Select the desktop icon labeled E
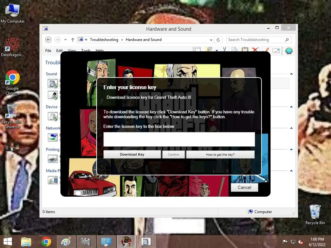Image resolution: width=331 pixels, height=248 pixels. [12, 150]
